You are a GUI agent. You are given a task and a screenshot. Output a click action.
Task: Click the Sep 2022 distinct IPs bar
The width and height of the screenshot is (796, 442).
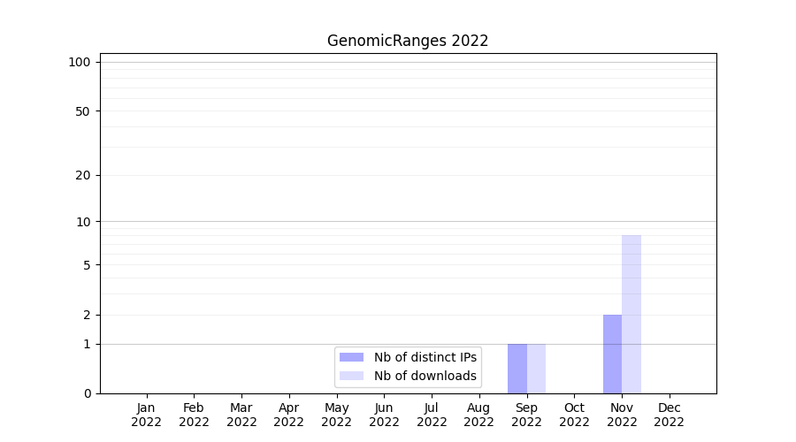[x=517, y=369]
